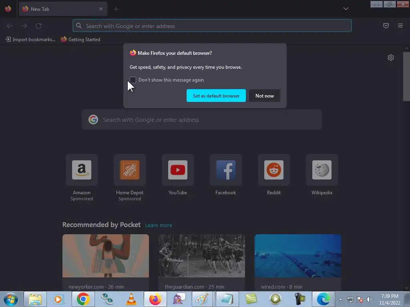The height and width of the screenshot is (307, 410).
Task: Open the volume speaker tray icon
Action: click(370, 299)
